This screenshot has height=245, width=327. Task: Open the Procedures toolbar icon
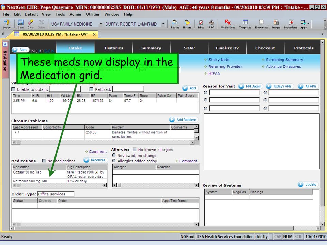291,24
